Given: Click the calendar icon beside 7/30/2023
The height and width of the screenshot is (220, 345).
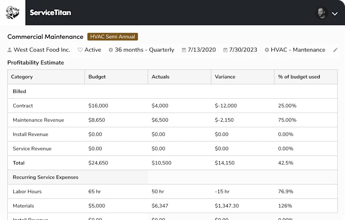Looking at the screenshot, I should click(x=225, y=50).
